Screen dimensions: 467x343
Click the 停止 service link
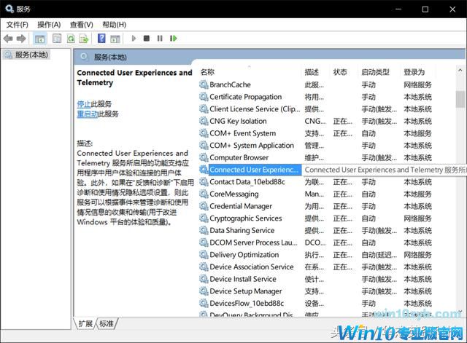click(84, 104)
